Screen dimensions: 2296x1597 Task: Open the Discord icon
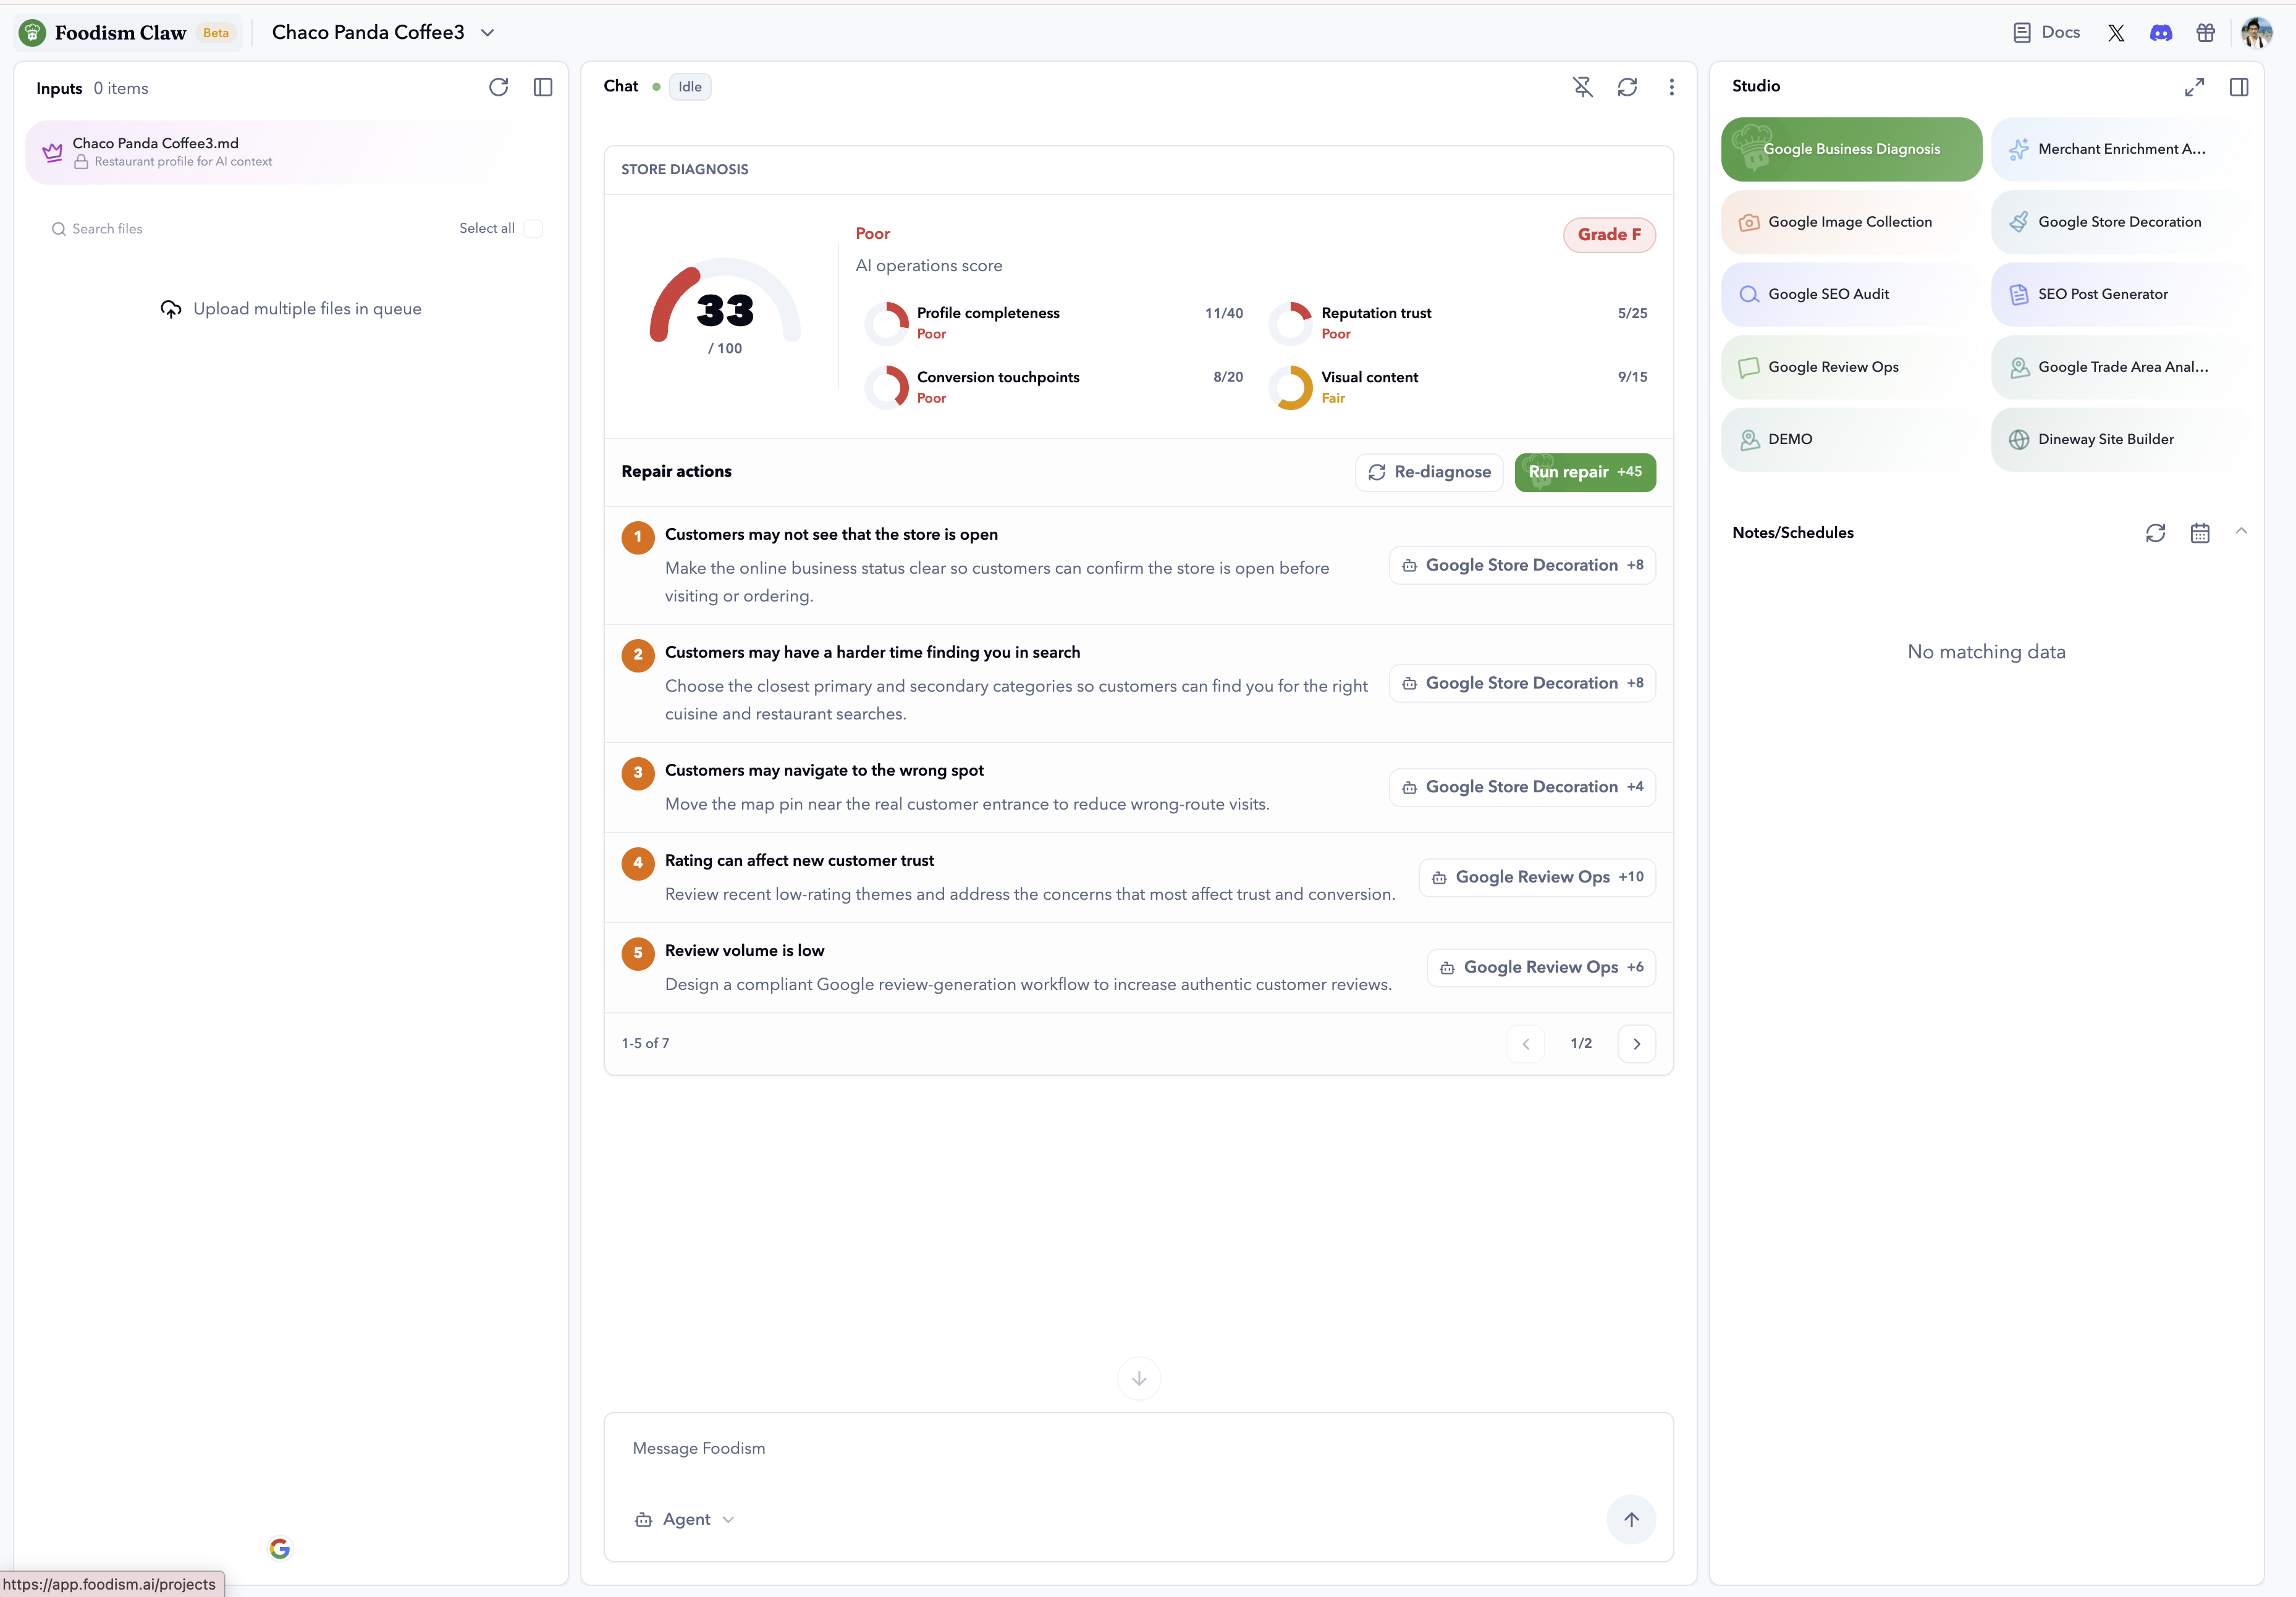click(x=2161, y=33)
